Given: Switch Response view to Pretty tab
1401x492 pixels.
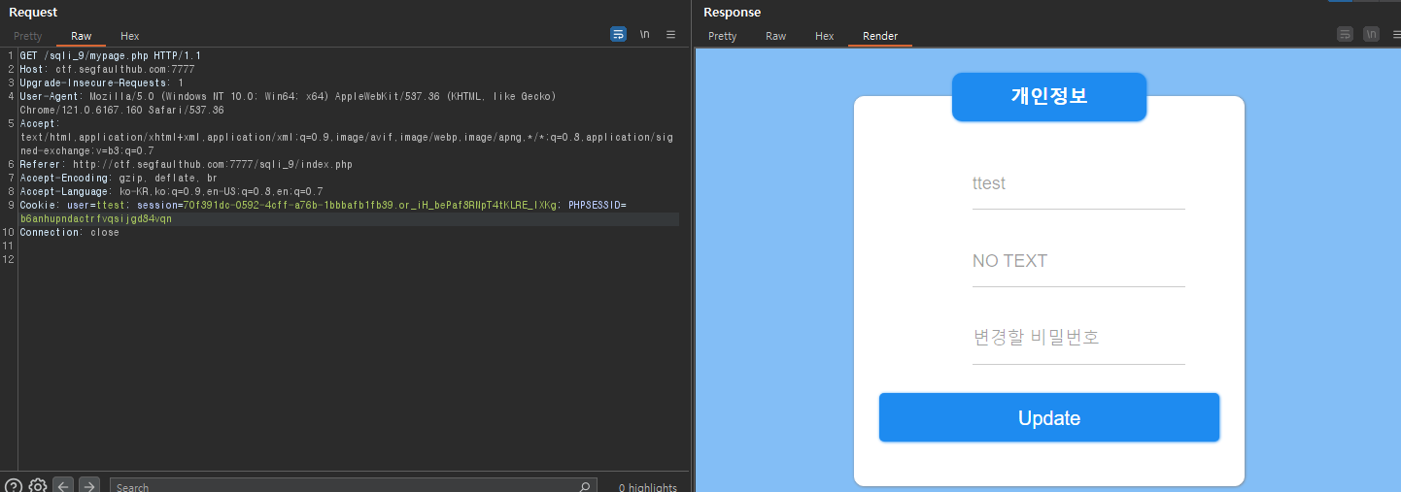Looking at the screenshot, I should pyautogui.click(x=723, y=36).
